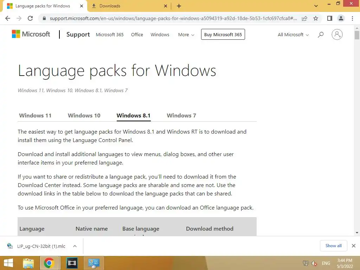The width and height of the screenshot is (360, 270).
Task: Open the film strip app in taskbar
Action: tap(72, 263)
